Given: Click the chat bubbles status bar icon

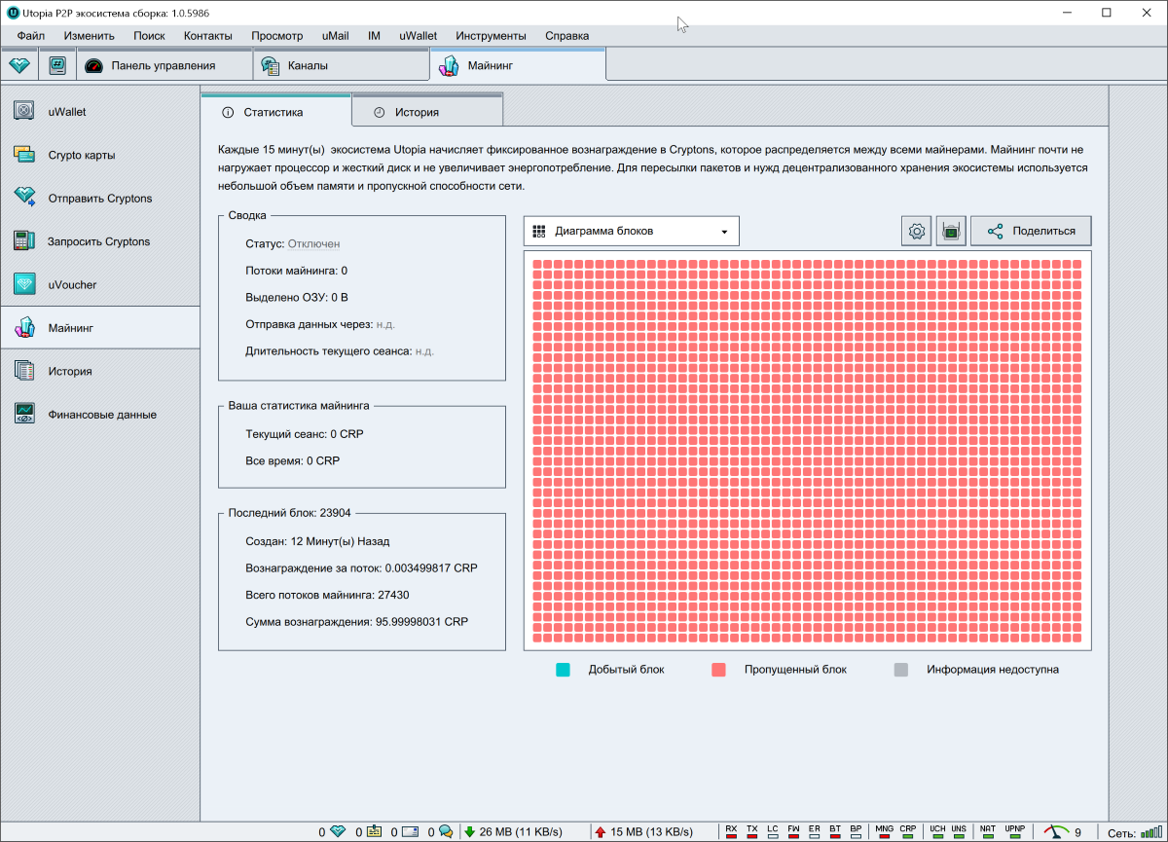Looking at the screenshot, I should [x=446, y=831].
